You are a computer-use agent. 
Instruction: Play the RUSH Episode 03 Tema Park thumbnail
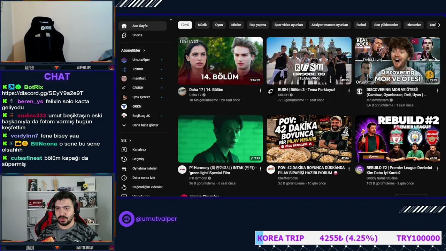point(309,61)
